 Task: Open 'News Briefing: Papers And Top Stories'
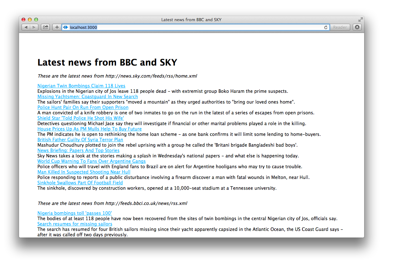79,150
